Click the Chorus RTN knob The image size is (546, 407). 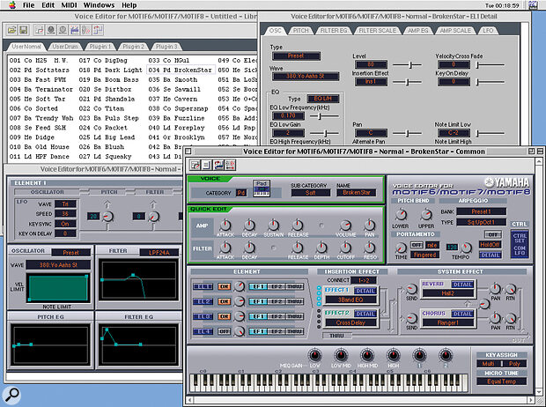[x=511, y=318]
